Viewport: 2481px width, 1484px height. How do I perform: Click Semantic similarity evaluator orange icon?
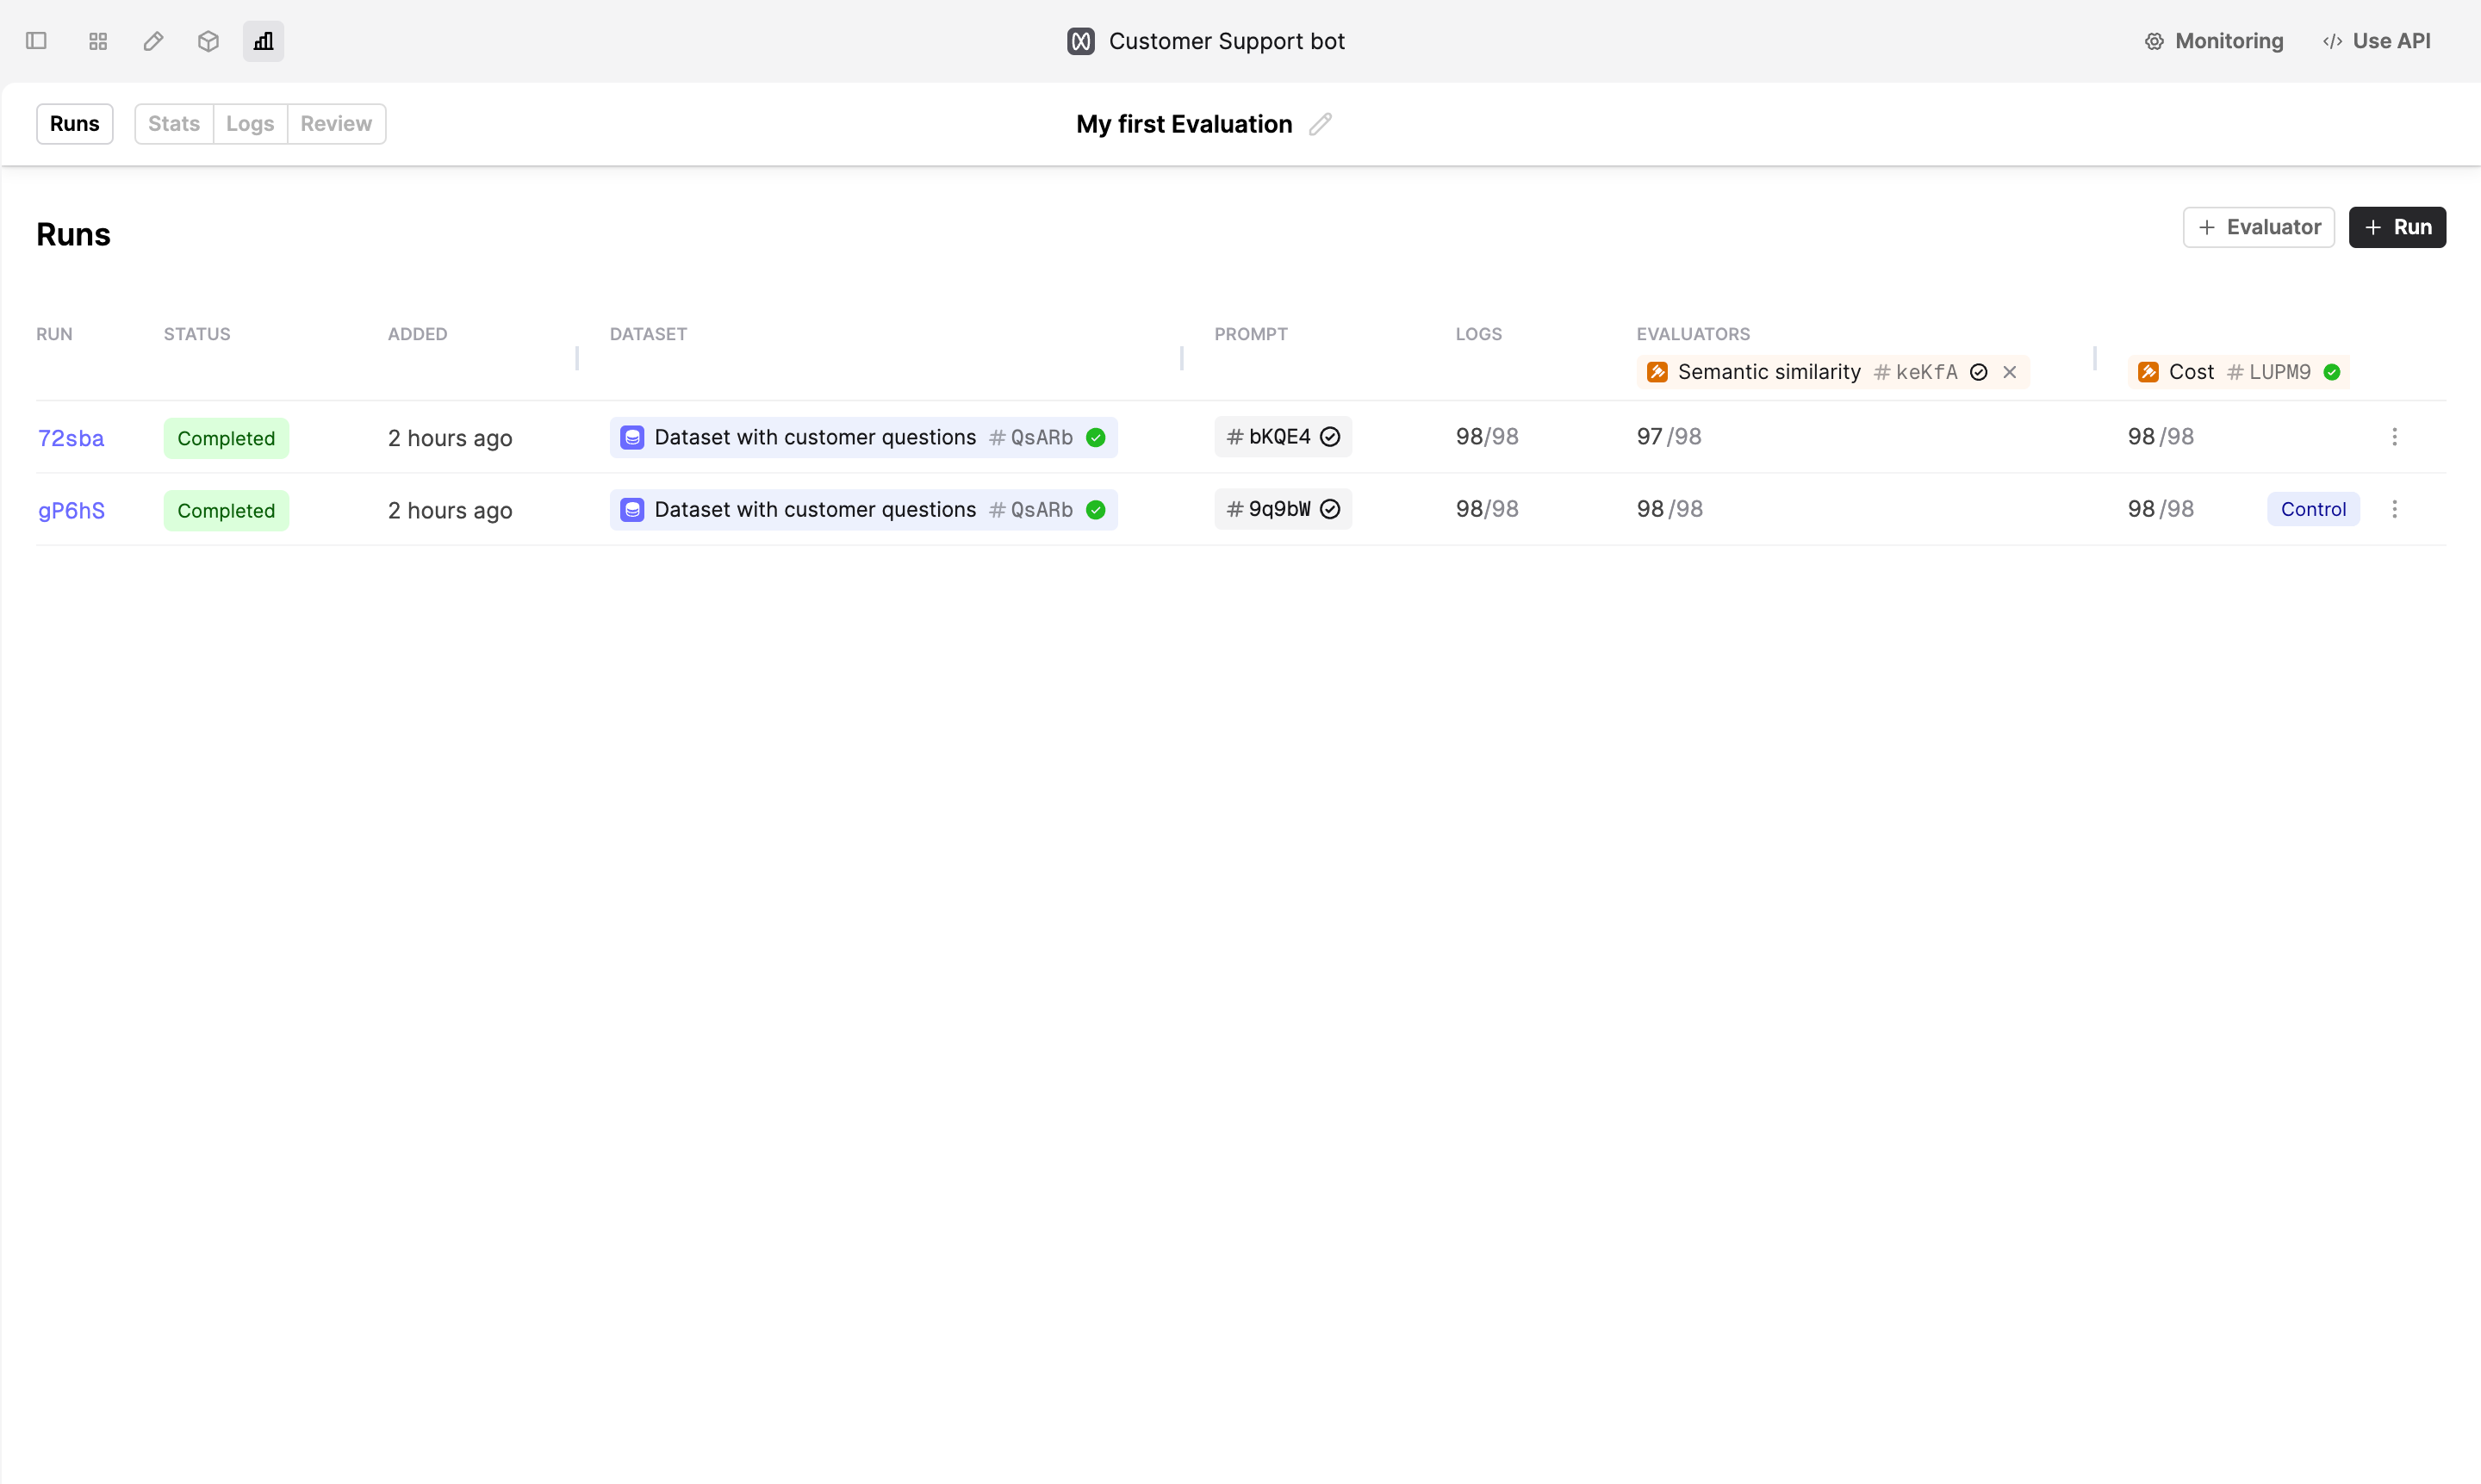1657,372
